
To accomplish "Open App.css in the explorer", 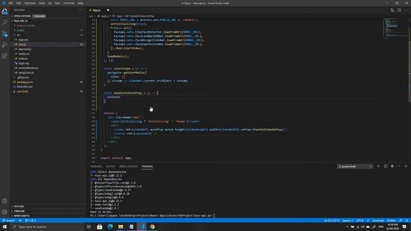I will pos(23,40).
